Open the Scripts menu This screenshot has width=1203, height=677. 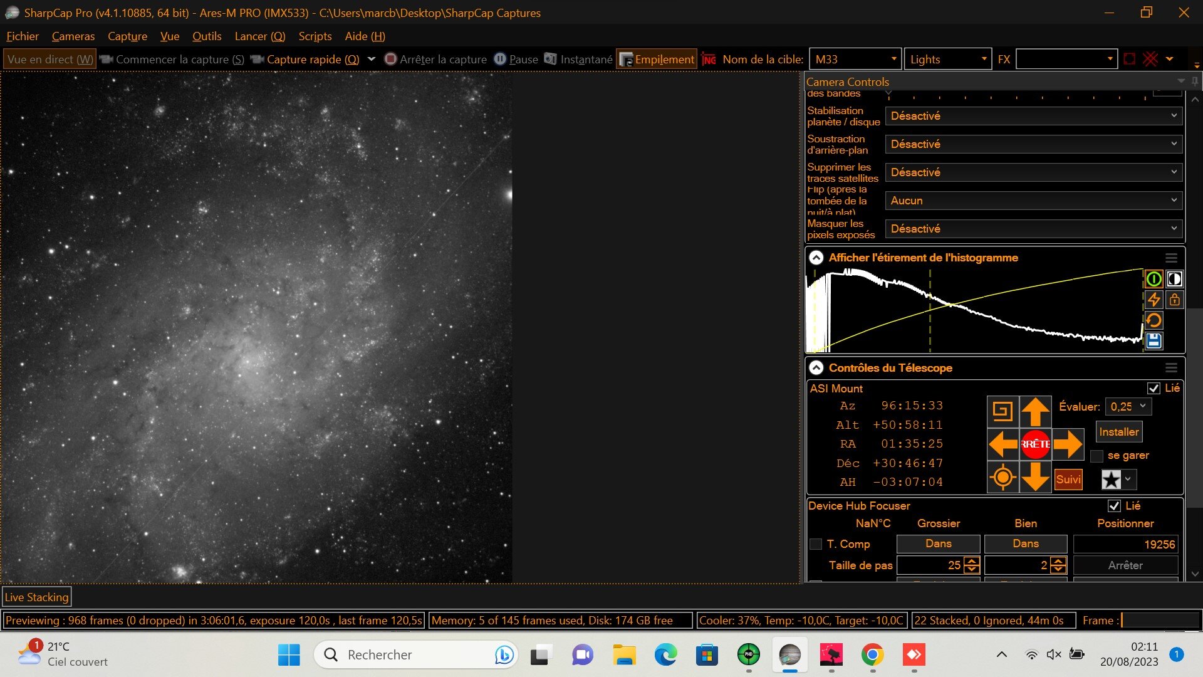tap(315, 36)
